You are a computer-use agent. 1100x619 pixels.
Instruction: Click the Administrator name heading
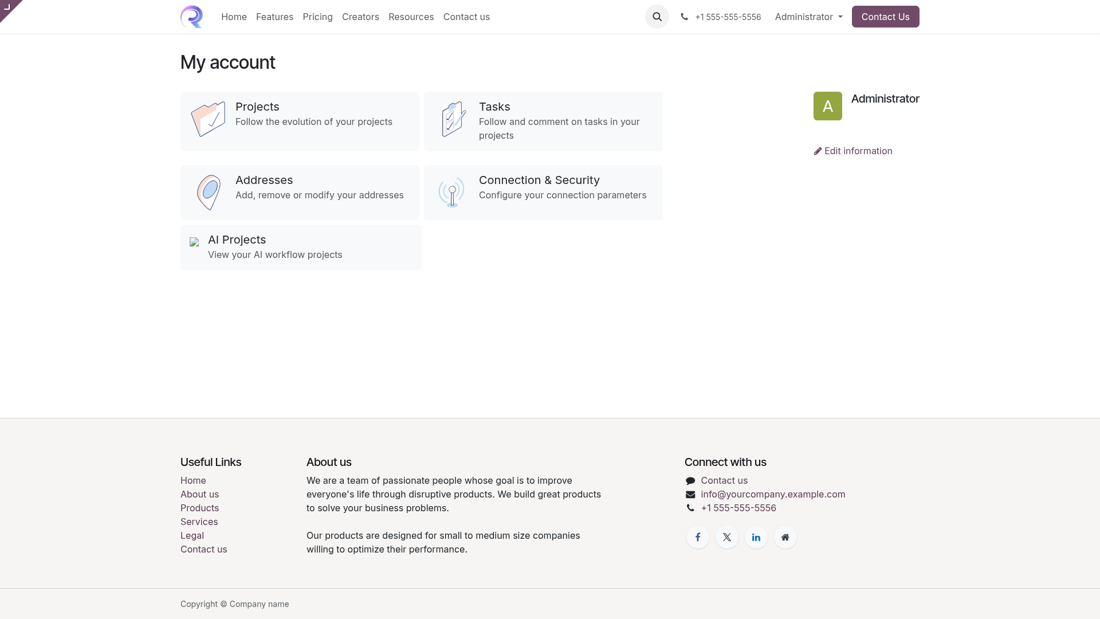(x=885, y=99)
